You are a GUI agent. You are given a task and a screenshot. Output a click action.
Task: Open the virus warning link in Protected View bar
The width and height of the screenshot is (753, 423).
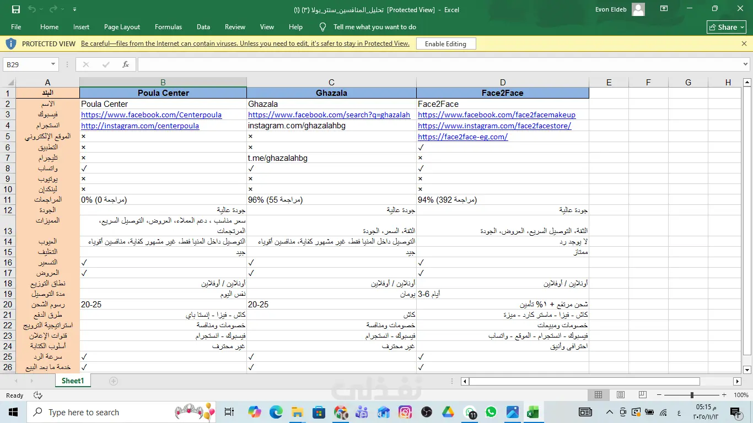click(x=245, y=44)
